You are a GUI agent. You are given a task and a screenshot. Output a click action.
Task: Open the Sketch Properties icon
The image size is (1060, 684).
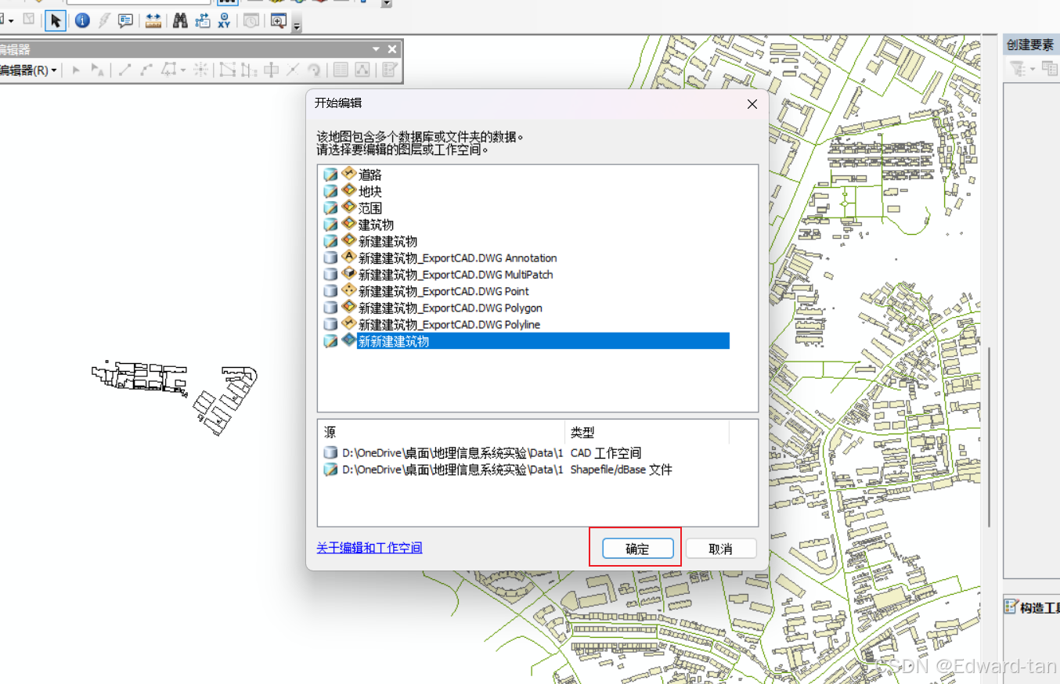tap(362, 70)
